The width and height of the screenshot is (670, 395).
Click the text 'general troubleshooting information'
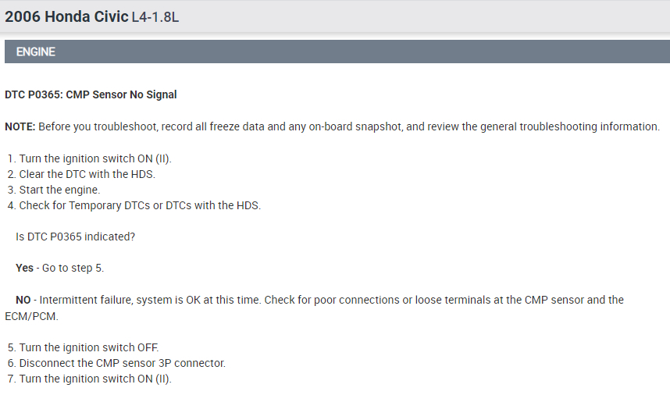(579, 126)
